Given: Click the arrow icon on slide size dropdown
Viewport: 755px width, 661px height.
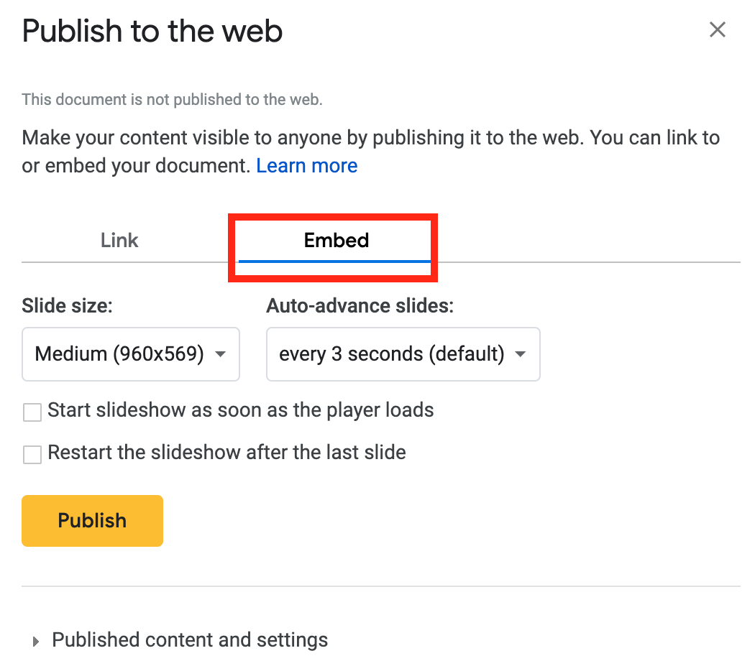Looking at the screenshot, I should click(221, 354).
